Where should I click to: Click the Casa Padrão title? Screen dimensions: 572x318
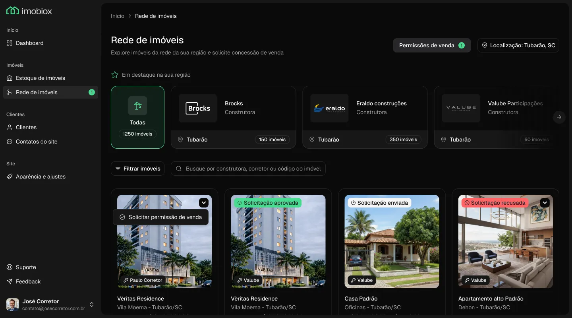(361, 299)
